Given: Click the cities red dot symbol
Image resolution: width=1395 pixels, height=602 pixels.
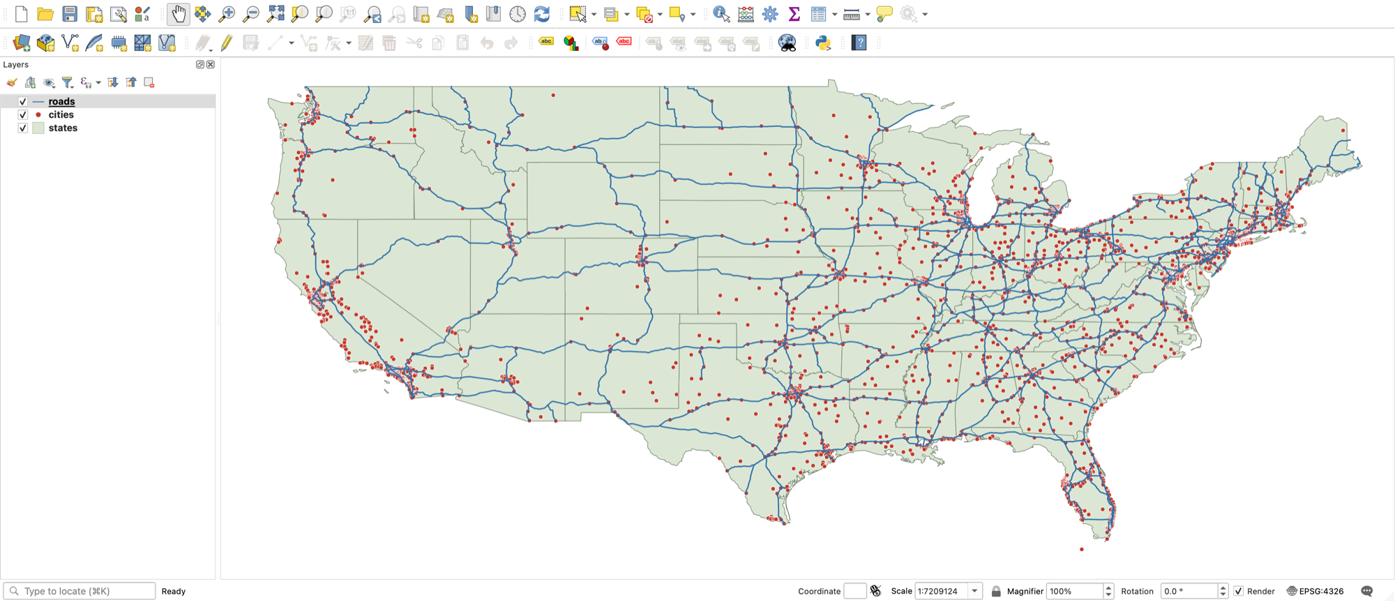Looking at the screenshot, I should pyautogui.click(x=38, y=114).
